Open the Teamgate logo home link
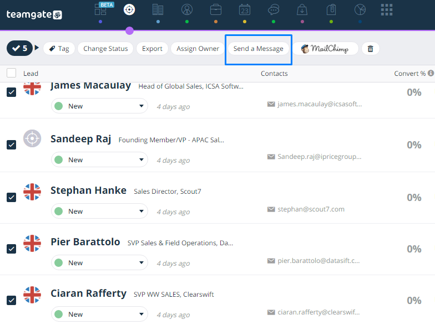 [x=34, y=14]
